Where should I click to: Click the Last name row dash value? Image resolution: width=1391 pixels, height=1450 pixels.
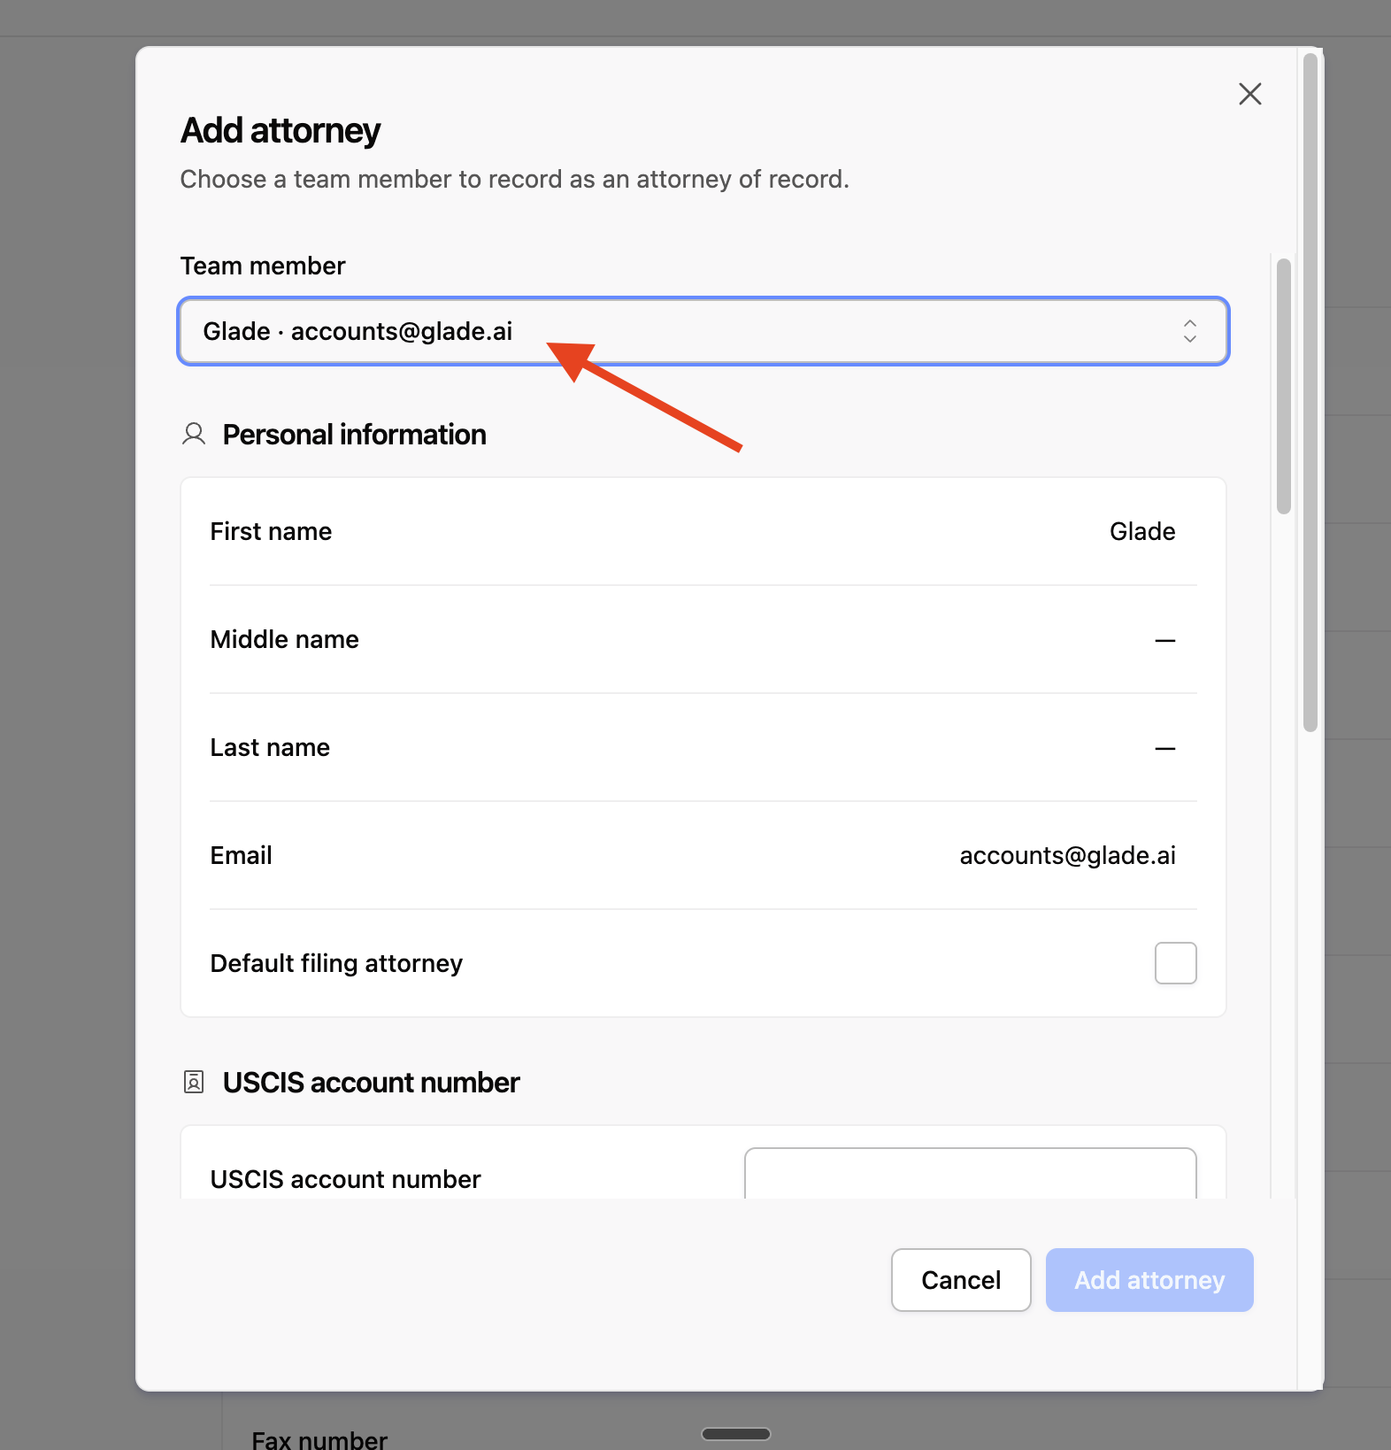(x=1165, y=748)
